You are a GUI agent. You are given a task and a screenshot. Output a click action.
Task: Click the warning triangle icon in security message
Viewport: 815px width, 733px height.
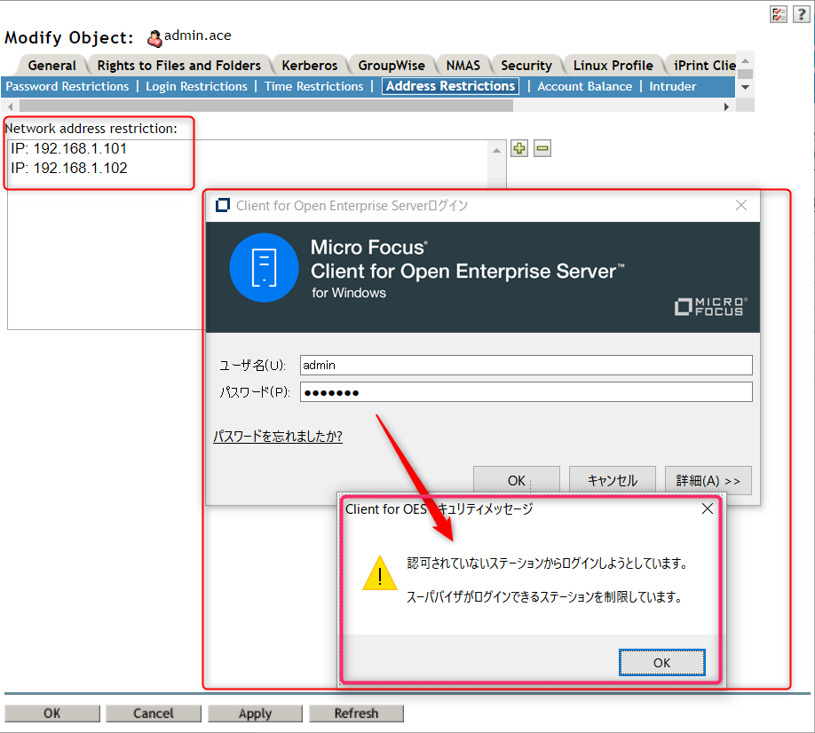[x=380, y=573]
